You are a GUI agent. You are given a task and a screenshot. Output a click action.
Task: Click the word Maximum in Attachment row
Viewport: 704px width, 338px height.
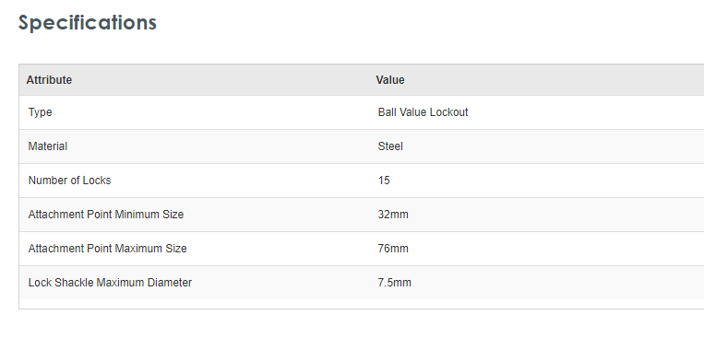click(137, 249)
